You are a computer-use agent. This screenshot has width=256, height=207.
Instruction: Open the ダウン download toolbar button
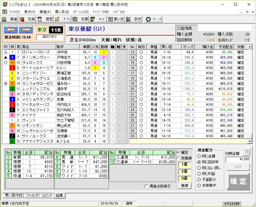pyautogui.click(x=63, y=19)
